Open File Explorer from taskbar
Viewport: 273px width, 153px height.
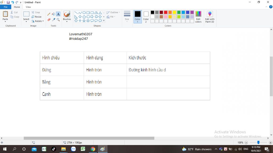click(63, 149)
